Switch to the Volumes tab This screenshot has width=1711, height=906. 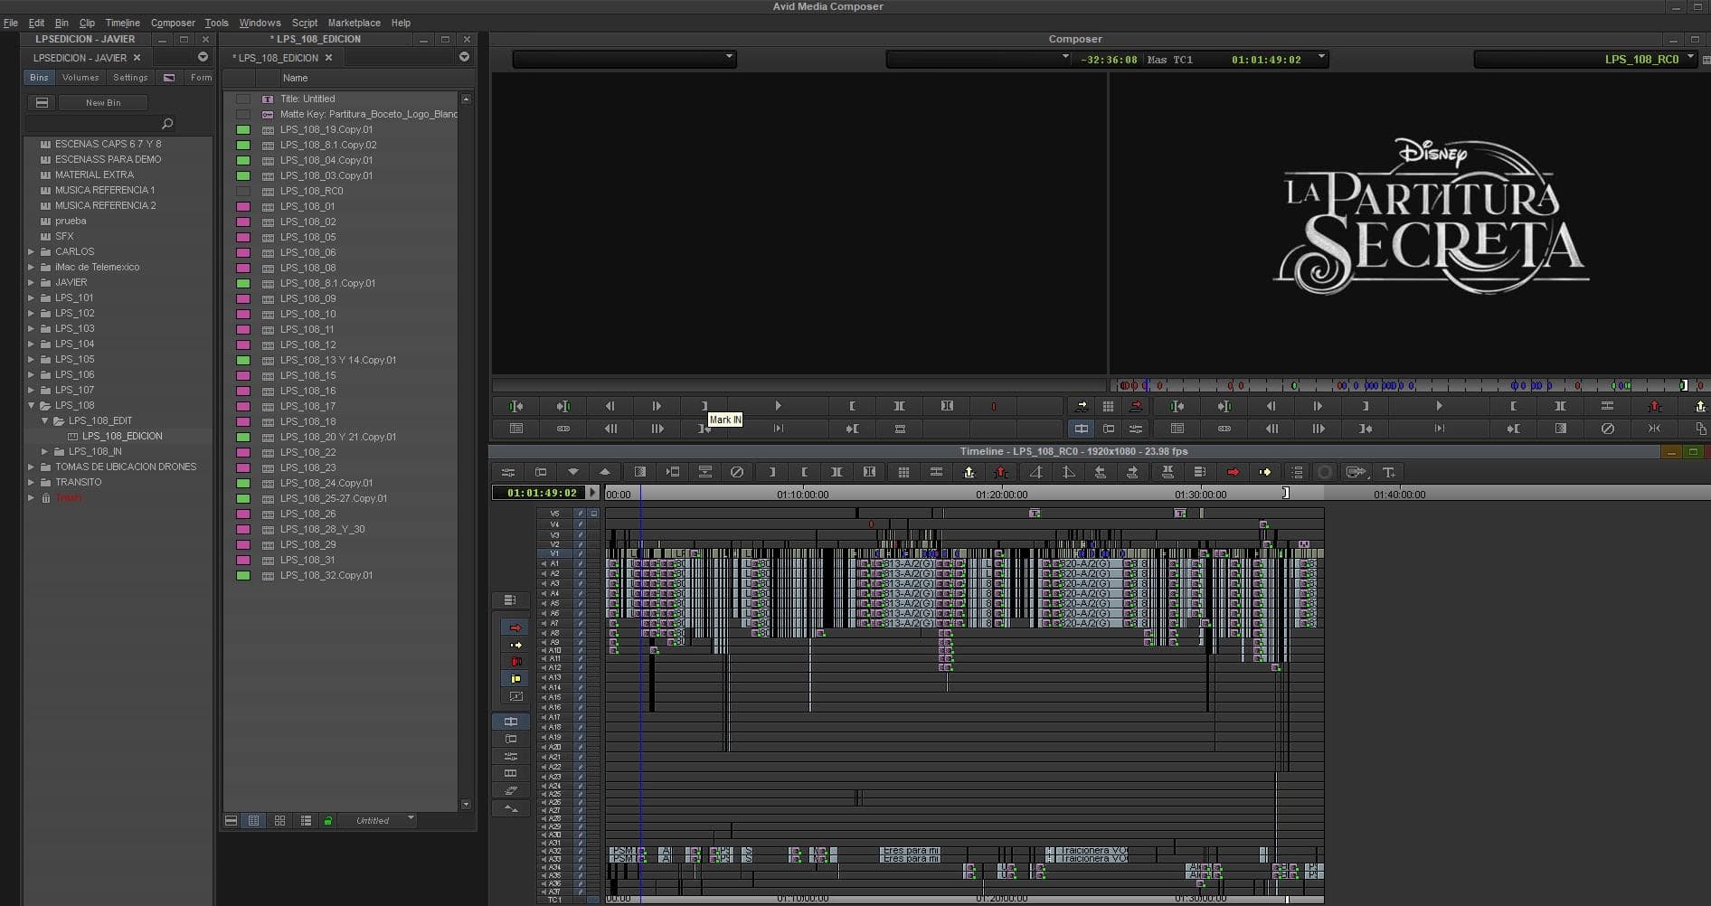point(80,78)
